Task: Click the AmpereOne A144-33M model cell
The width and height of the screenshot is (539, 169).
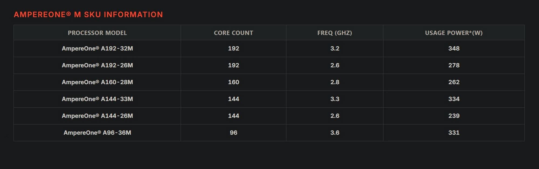Action: 97,99
